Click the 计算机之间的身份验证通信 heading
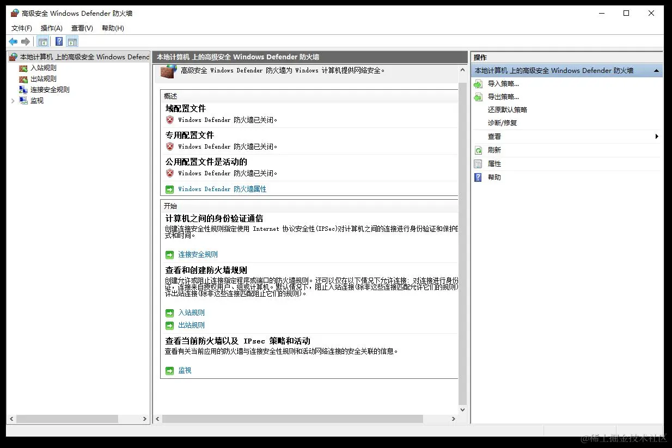The width and height of the screenshot is (672, 448). (215, 219)
